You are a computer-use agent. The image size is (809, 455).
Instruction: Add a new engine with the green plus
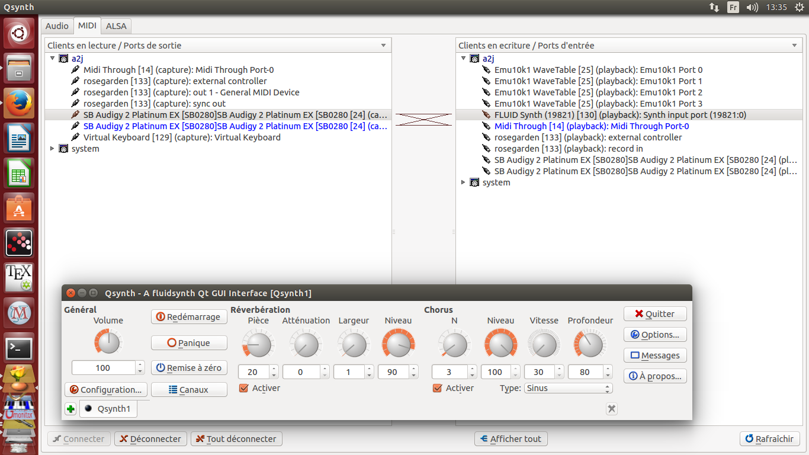[70, 409]
